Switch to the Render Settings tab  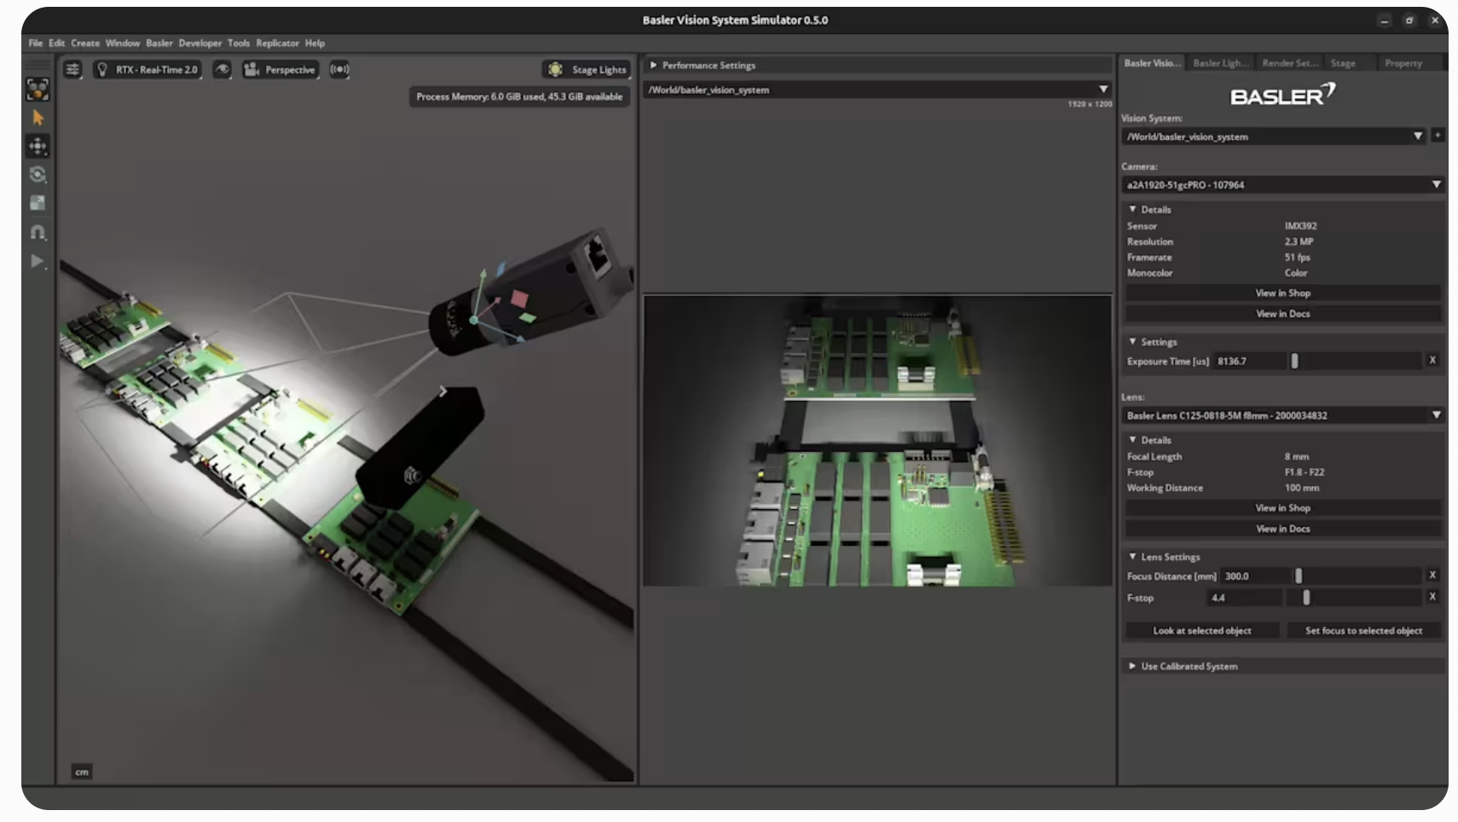coord(1290,63)
